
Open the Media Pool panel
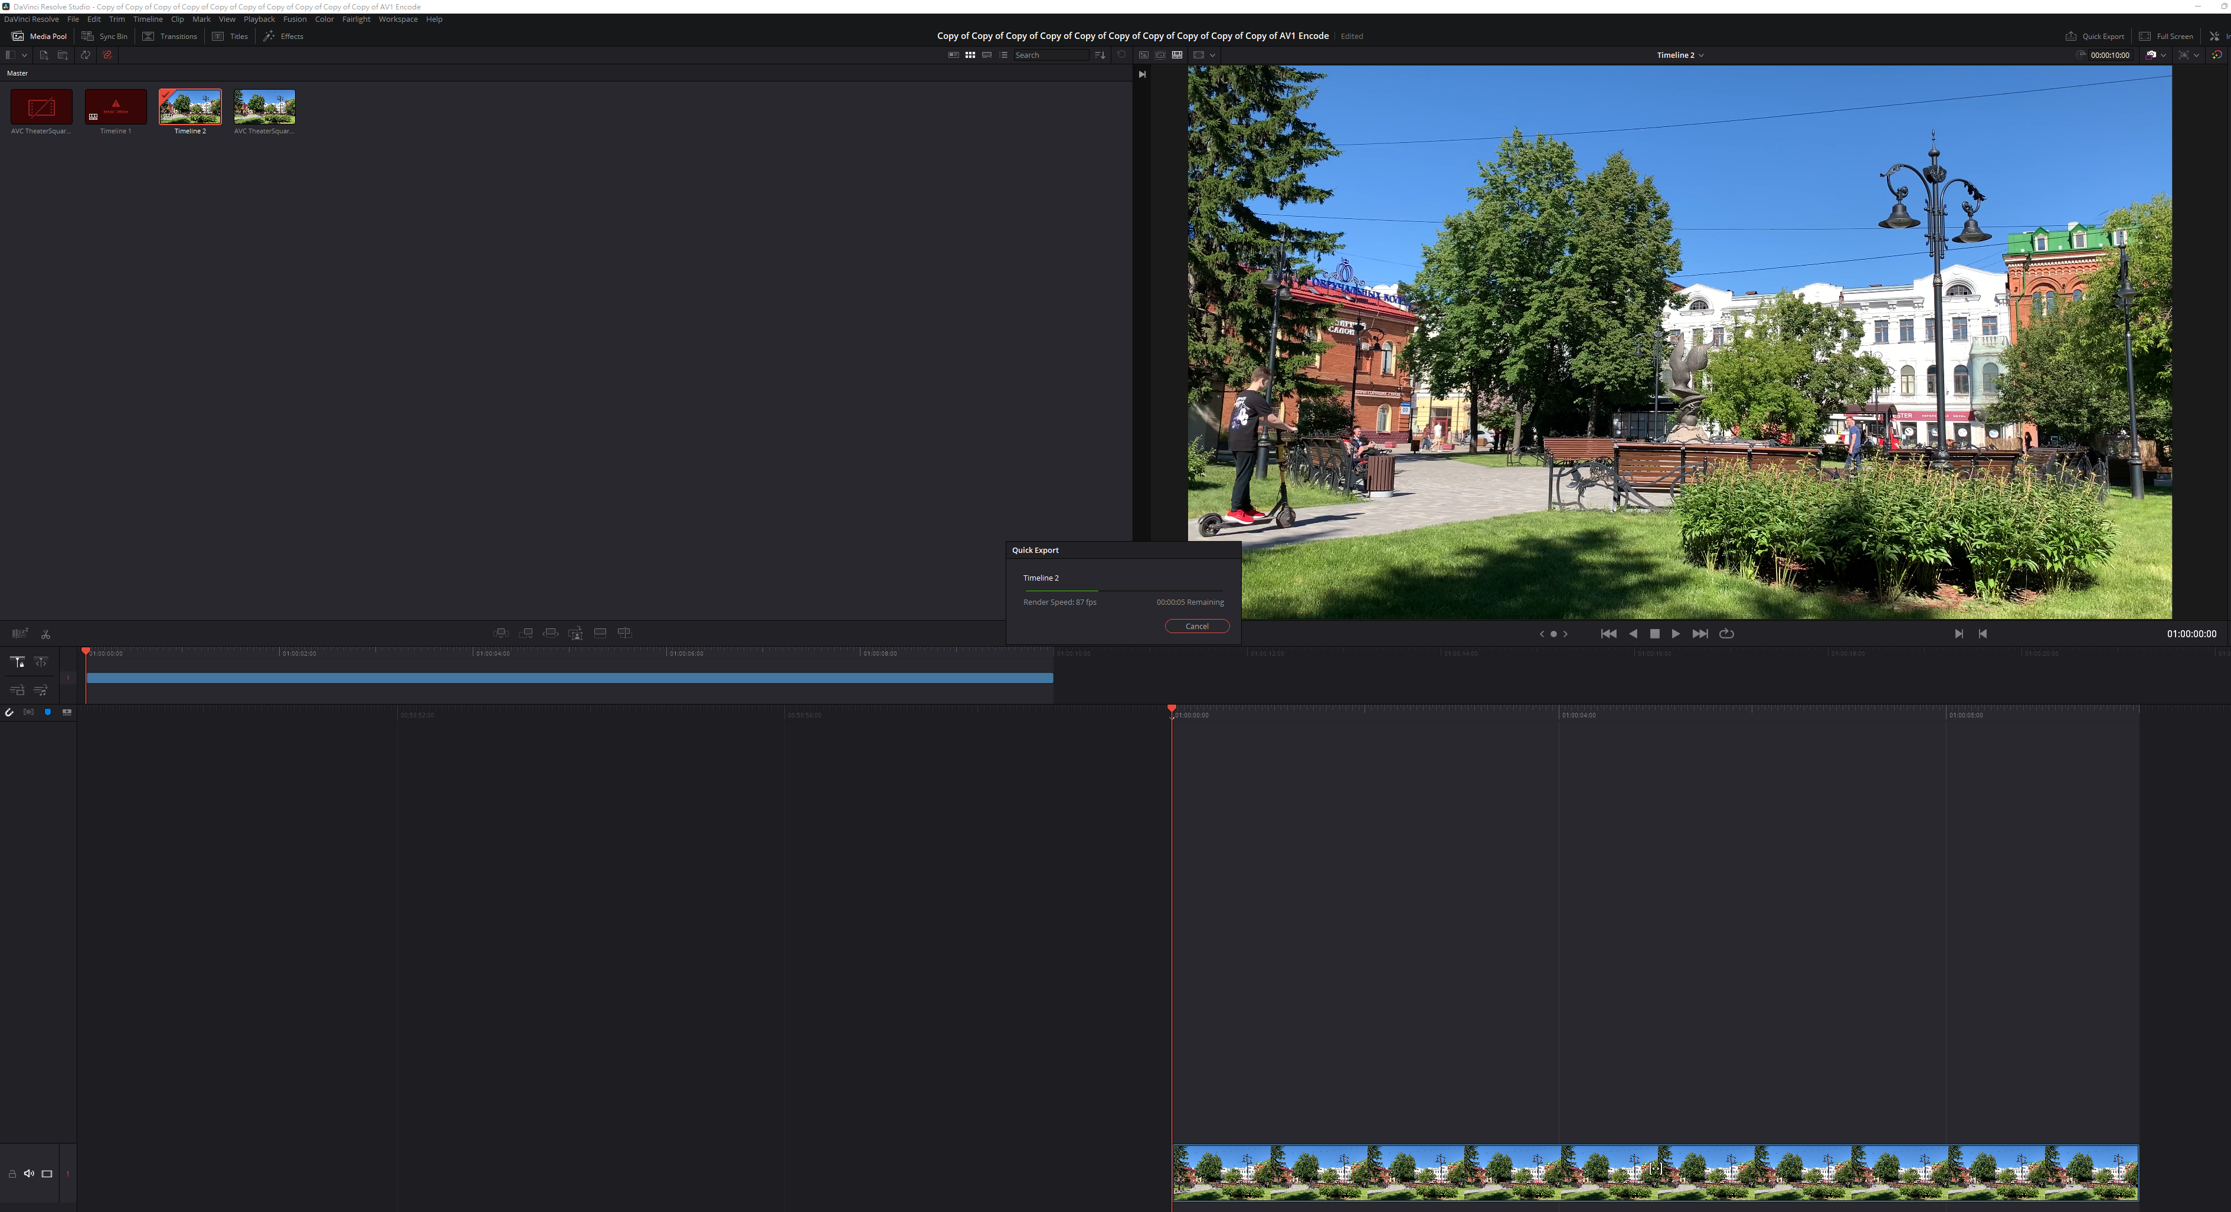pyautogui.click(x=39, y=37)
